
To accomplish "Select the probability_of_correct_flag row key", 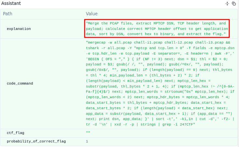I will 36,141.
